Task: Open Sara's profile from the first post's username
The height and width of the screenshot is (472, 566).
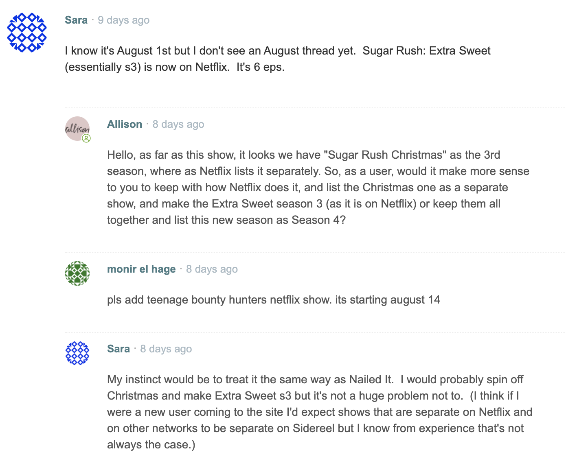Action: pyautogui.click(x=76, y=20)
